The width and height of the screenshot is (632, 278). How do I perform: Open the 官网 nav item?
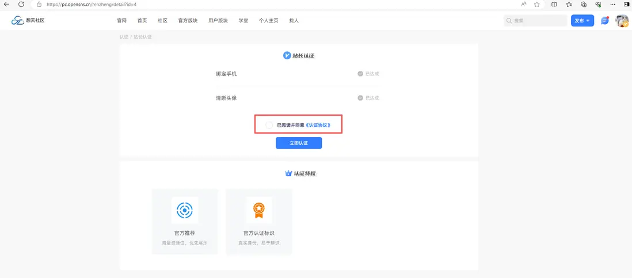[121, 21]
